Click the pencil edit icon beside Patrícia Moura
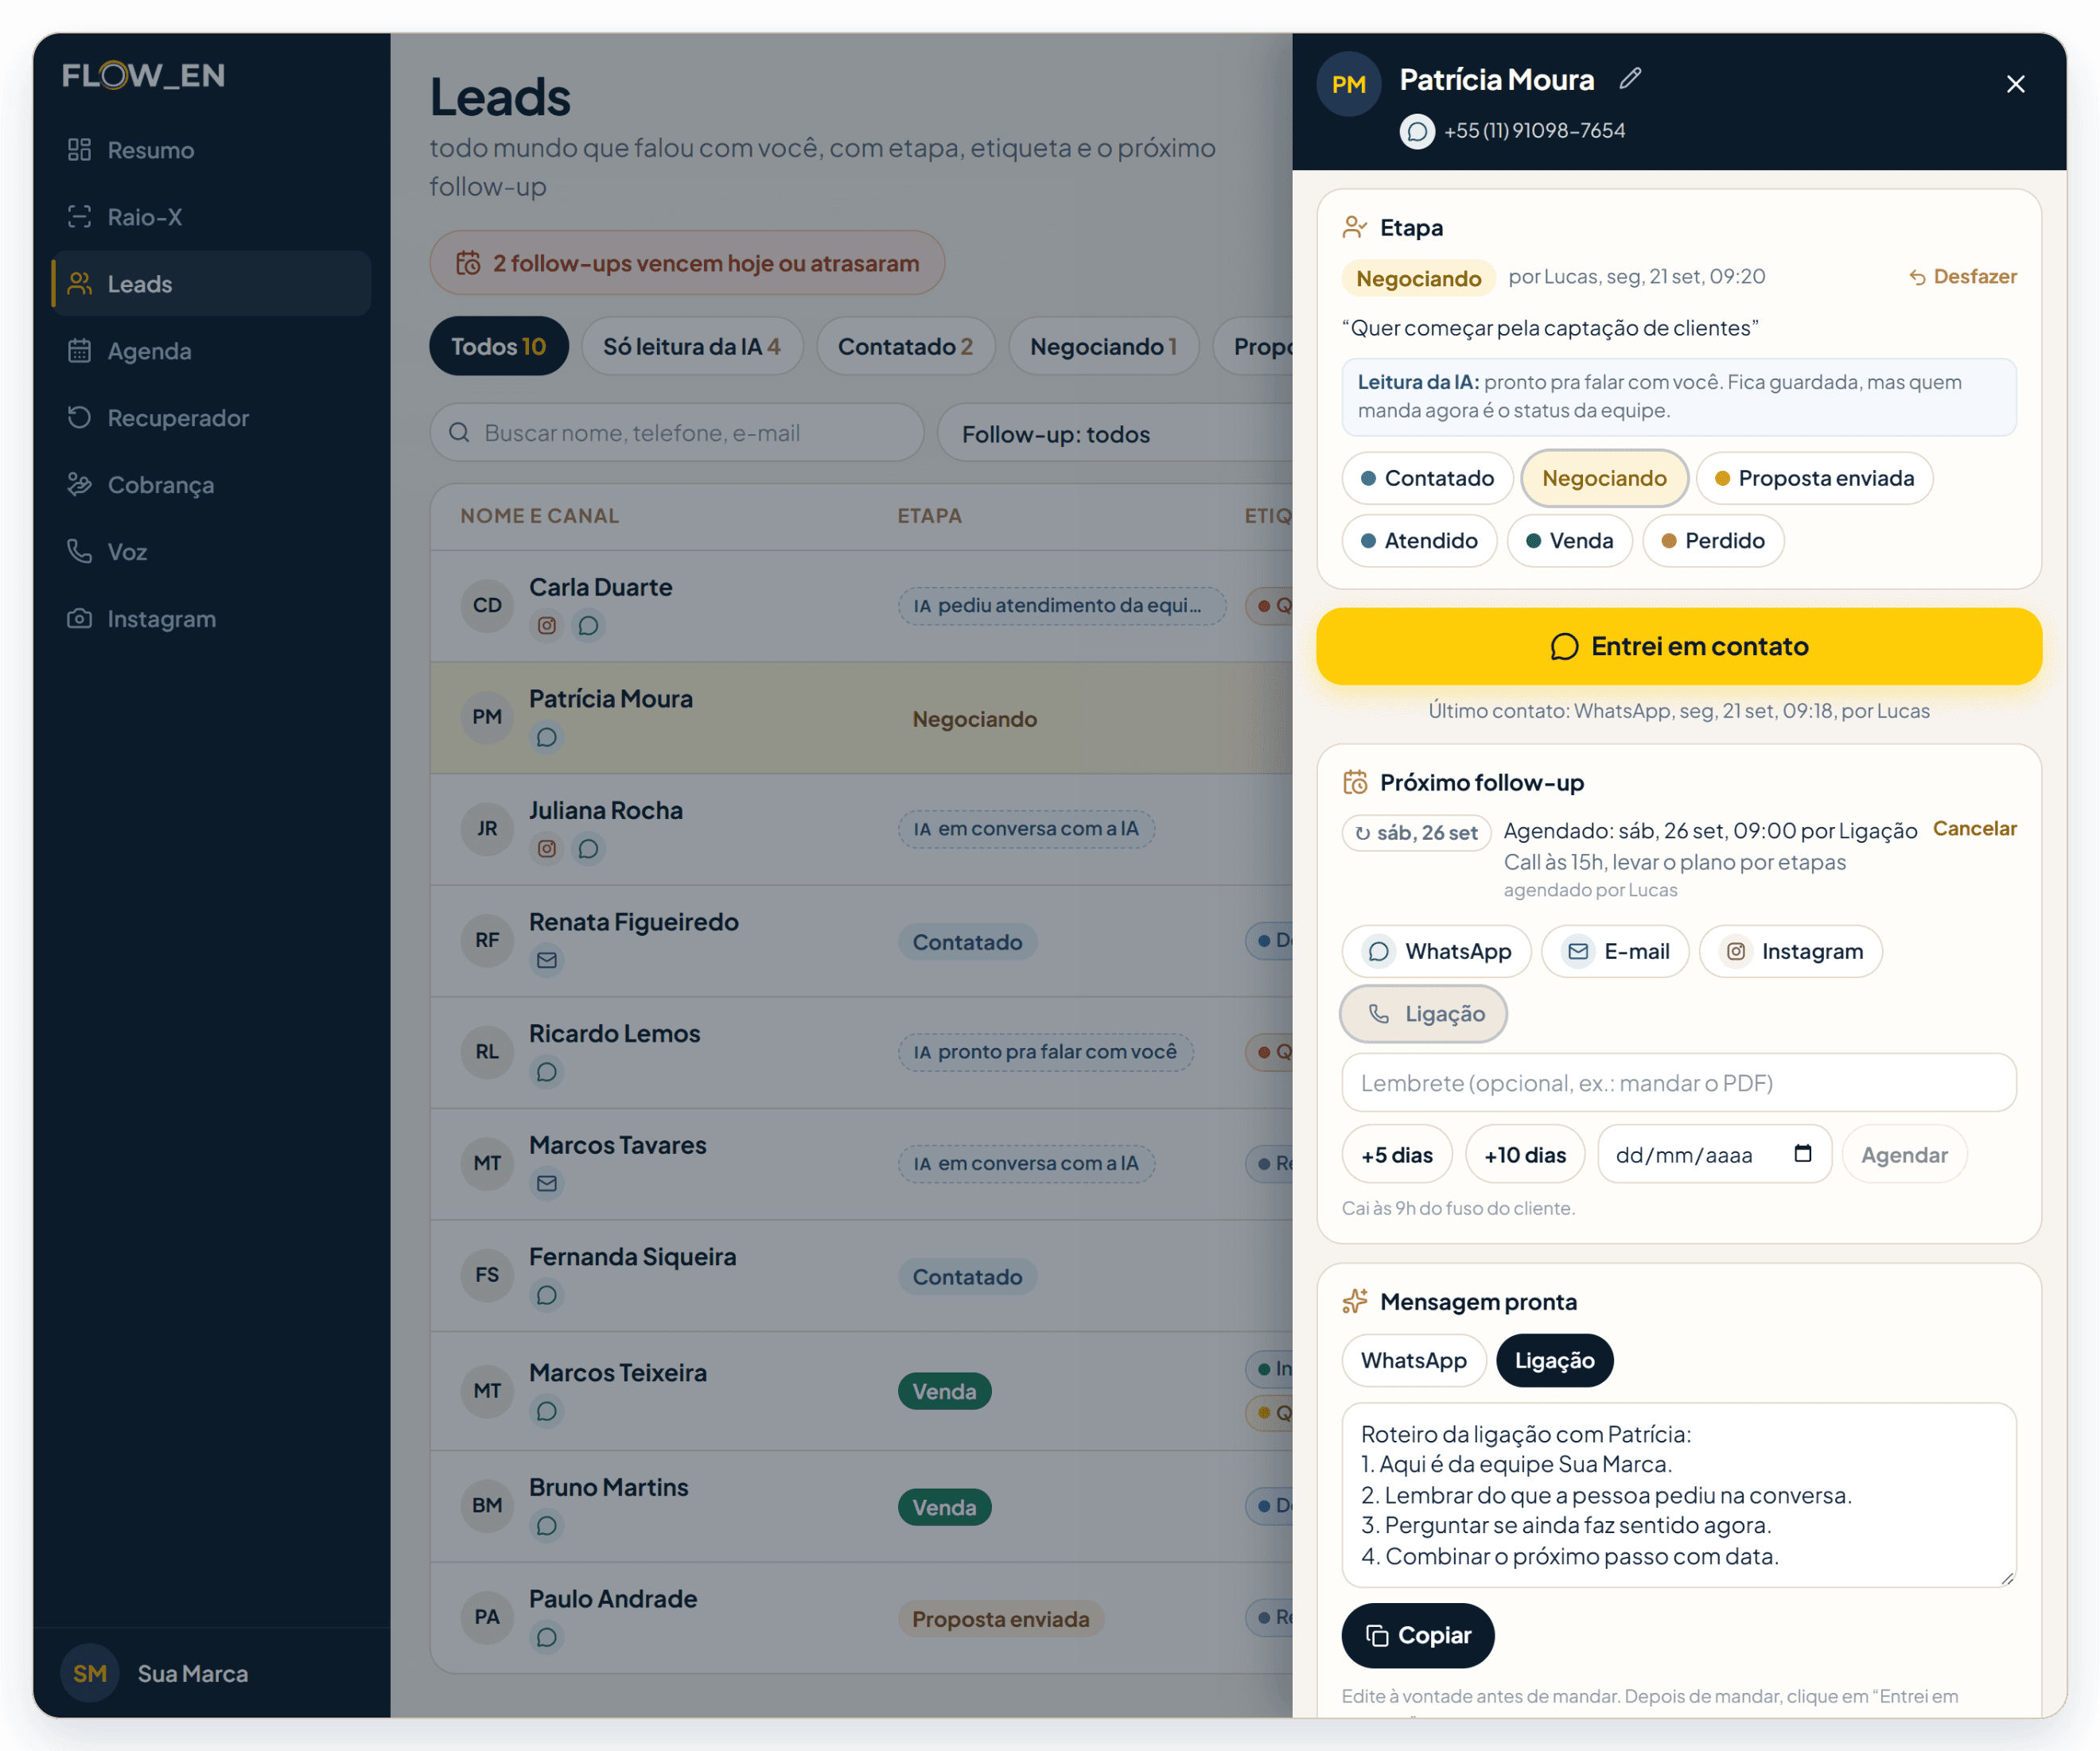 pyautogui.click(x=1630, y=78)
